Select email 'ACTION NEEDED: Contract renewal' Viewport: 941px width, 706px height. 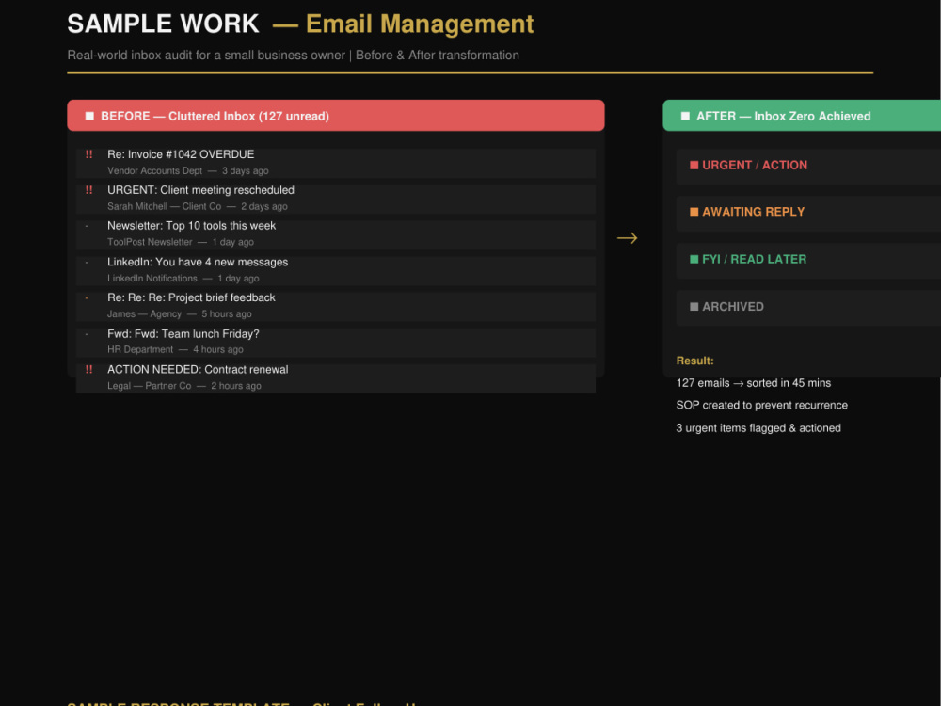pos(336,378)
